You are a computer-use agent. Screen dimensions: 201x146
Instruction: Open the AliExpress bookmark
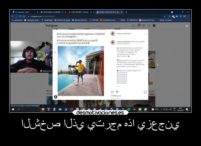(108, 20)
